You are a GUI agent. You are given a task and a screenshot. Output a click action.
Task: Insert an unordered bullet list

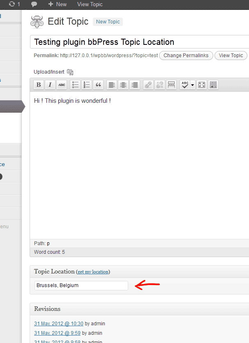pyautogui.click(x=75, y=85)
